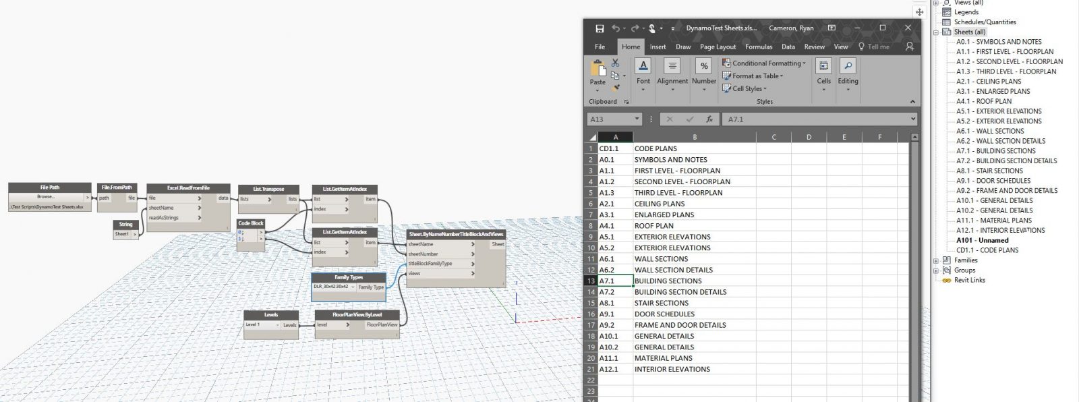Image resolution: width=1079 pixels, height=402 pixels.
Task: Toggle Excel touch/mouse mode icon
Action: [652, 28]
